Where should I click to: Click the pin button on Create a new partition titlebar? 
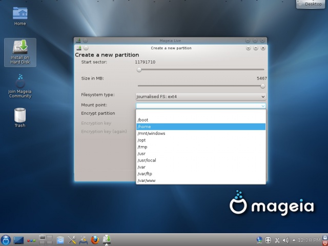[86, 48]
